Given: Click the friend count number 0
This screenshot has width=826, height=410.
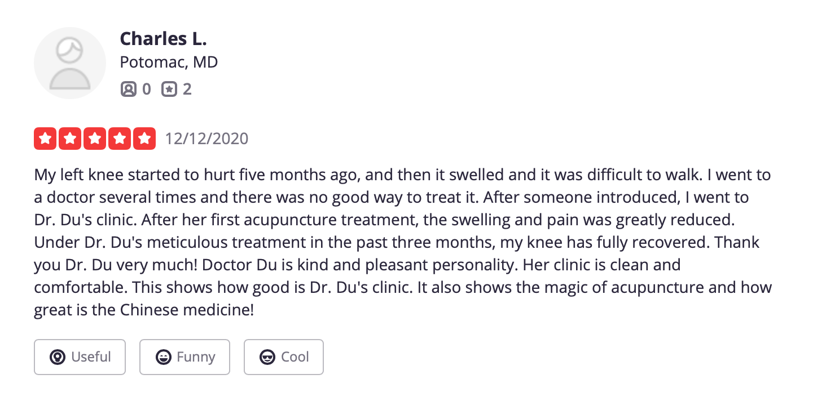Looking at the screenshot, I should pyautogui.click(x=146, y=89).
